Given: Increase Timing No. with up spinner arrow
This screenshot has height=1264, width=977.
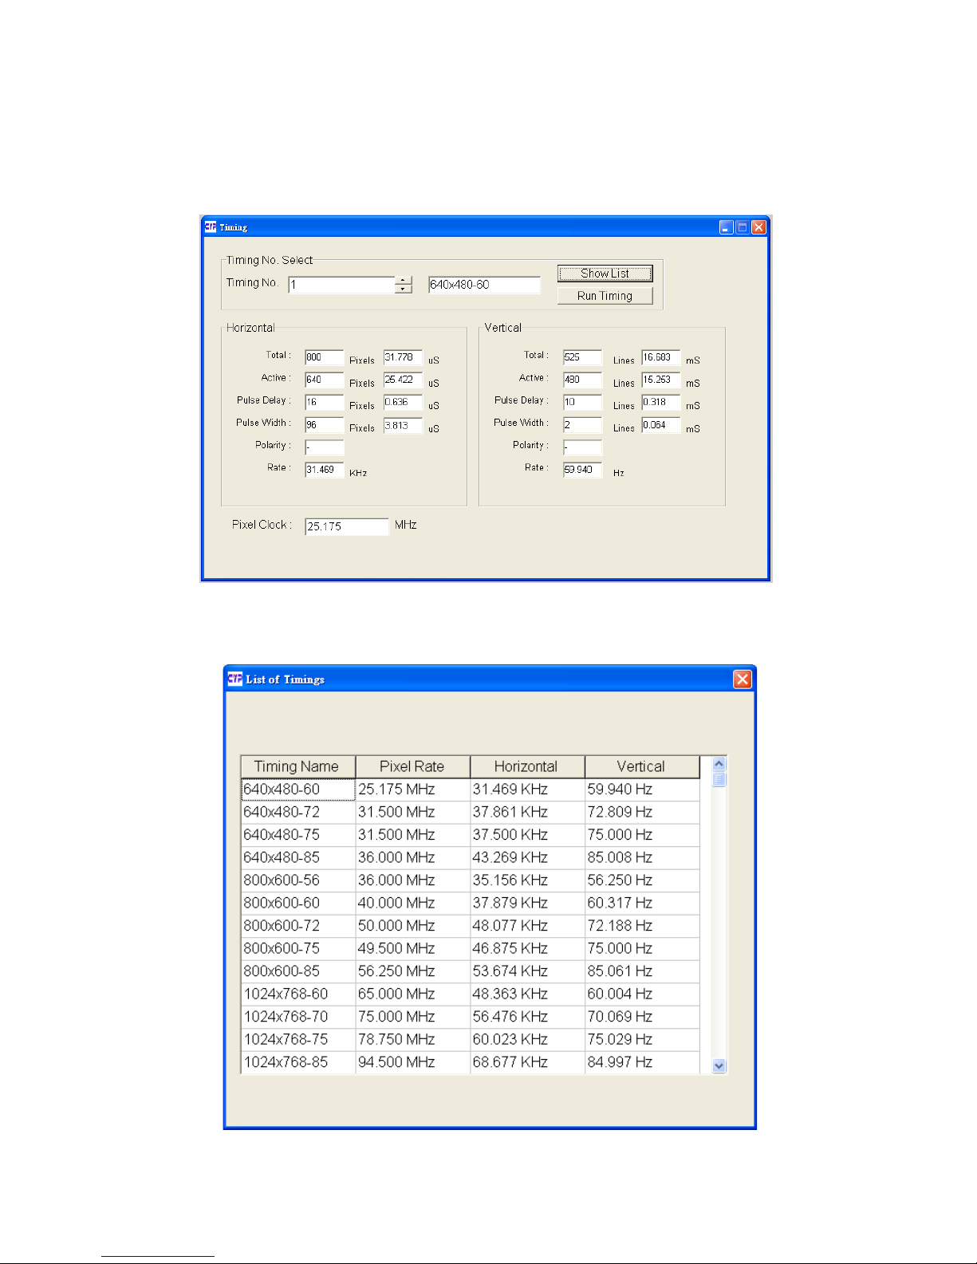Looking at the screenshot, I should (404, 281).
